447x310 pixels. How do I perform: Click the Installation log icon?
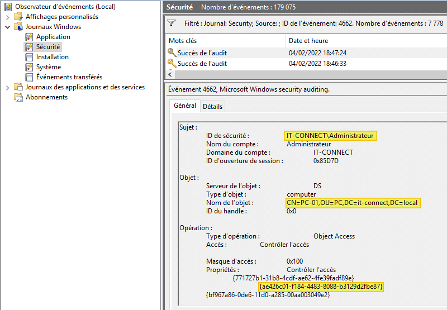click(29, 57)
